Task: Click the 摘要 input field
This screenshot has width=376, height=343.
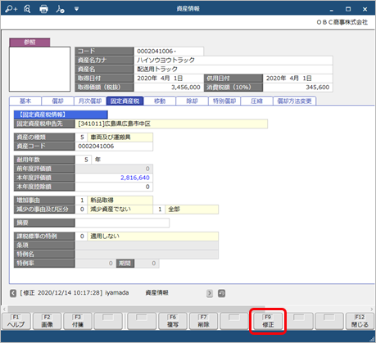Action: [122, 223]
